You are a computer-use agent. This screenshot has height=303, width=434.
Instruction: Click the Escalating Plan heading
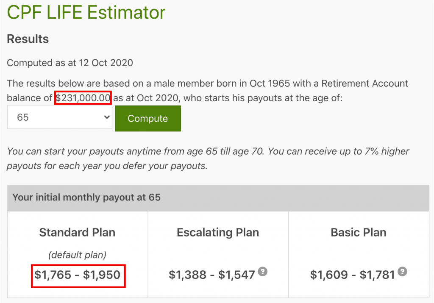218,233
